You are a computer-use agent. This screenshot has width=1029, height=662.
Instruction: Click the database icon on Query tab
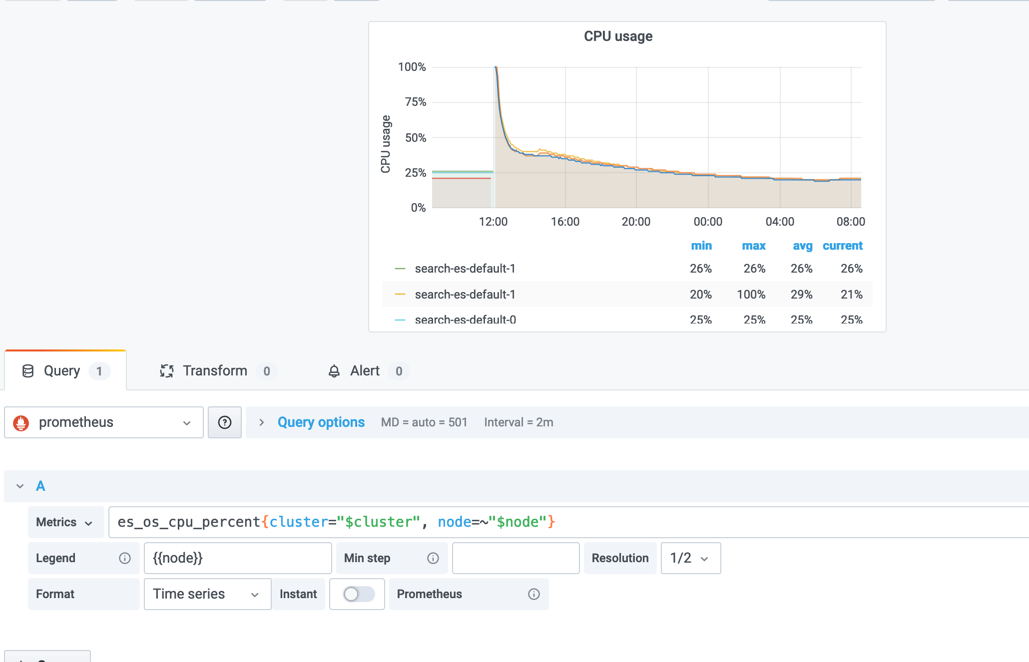pyautogui.click(x=28, y=371)
